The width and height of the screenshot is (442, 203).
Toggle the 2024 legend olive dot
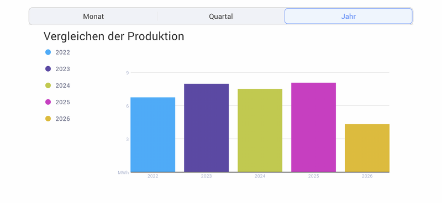point(48,86)
